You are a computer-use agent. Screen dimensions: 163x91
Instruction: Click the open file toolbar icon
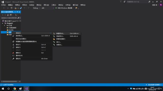click(x=16, y=8)
